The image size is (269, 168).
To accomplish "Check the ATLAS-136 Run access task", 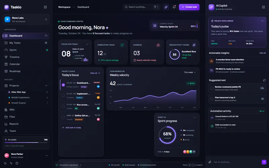I will click(63, 107).
